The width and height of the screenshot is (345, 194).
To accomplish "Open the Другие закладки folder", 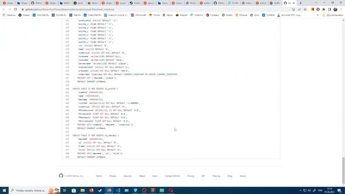I will (333, 15).
